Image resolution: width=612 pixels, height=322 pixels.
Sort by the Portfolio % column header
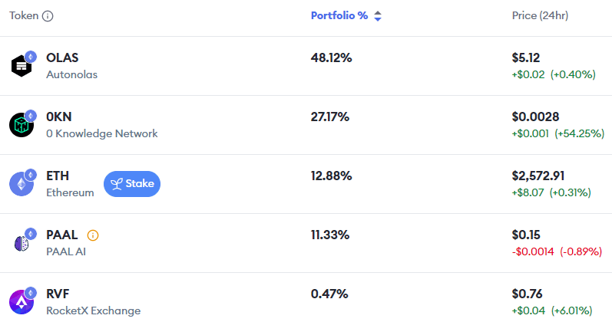tap(339, 16)
